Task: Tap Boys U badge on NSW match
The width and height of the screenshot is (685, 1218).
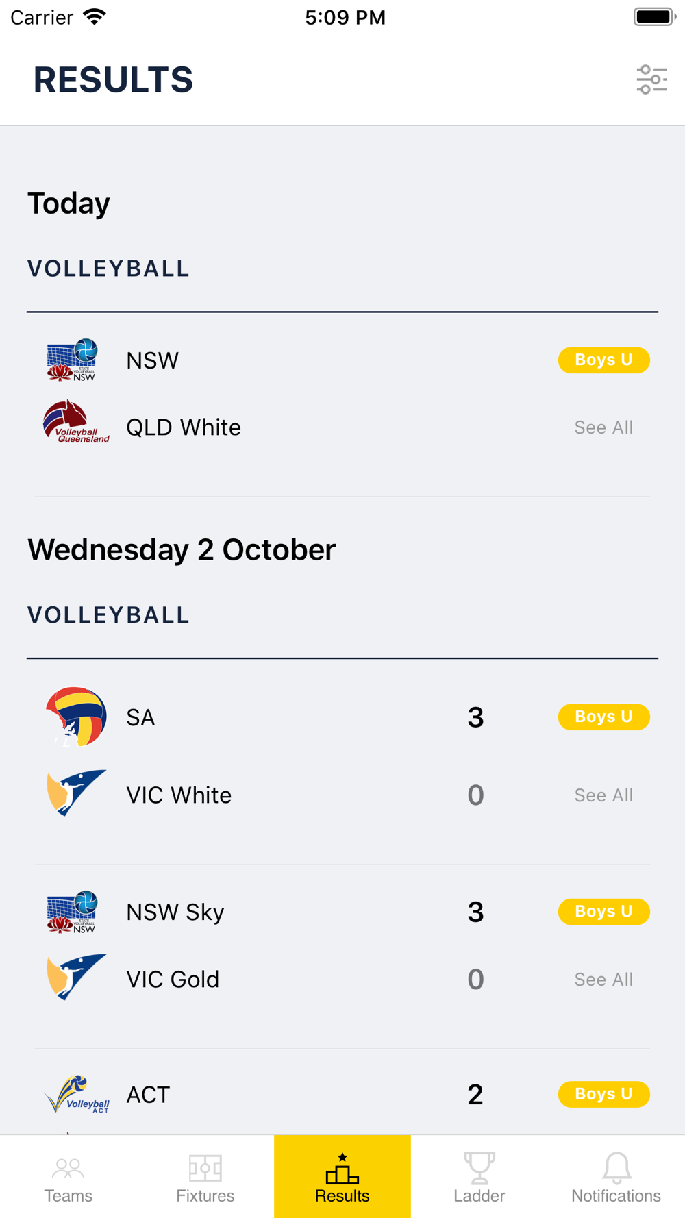Action: click(x=603, y=360)
